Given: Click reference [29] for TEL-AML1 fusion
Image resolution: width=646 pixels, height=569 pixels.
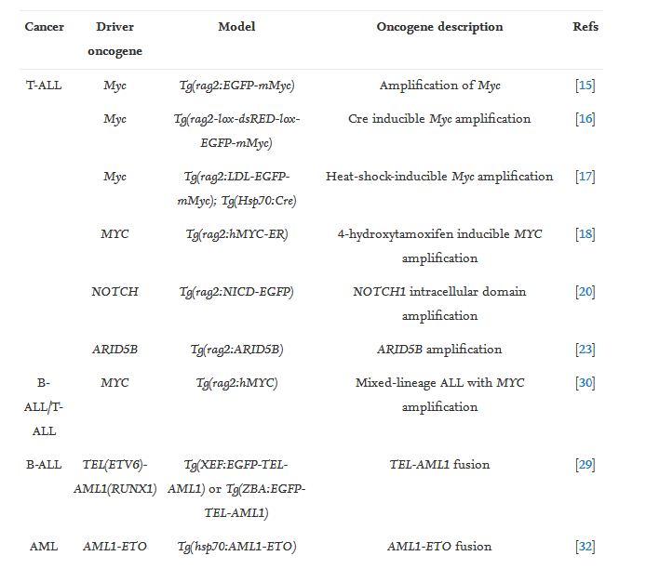Looking at the screenshot, I should tap(585, 465).
